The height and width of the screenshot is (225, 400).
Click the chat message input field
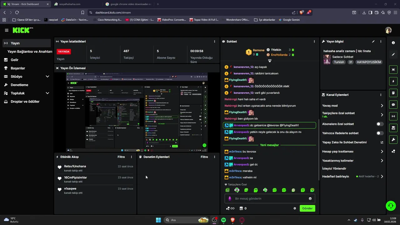click(x=270, y=198)
